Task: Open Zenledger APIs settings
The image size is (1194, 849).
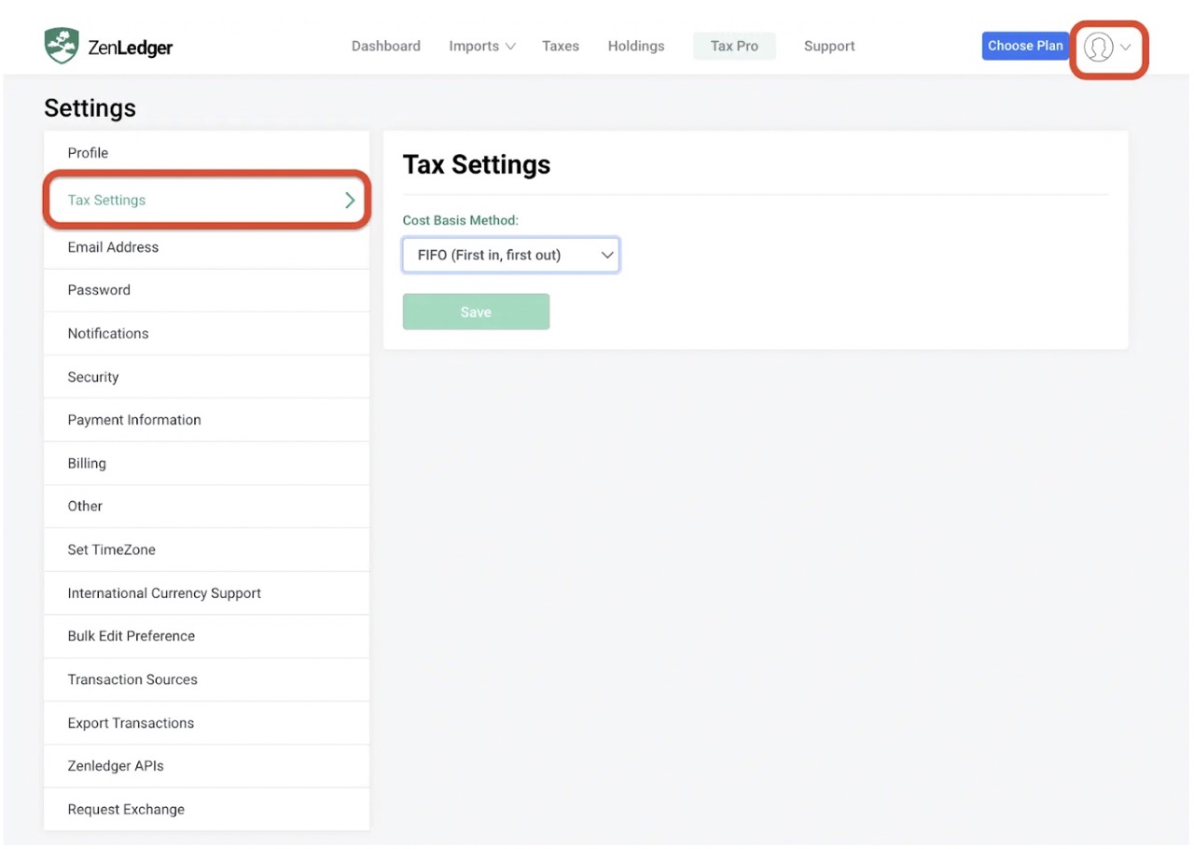Action: click(x=115, y=766)
